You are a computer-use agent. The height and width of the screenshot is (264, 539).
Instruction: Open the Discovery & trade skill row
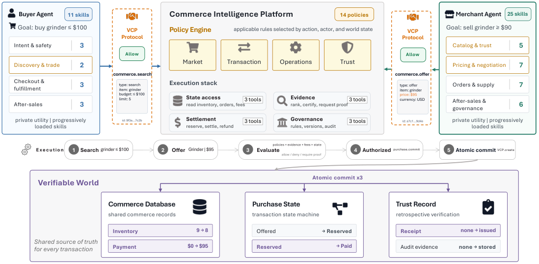click(x=51, y=65)
